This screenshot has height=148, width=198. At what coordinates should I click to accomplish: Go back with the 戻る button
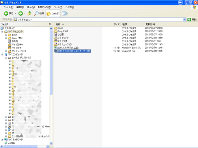tap(8, 13)
